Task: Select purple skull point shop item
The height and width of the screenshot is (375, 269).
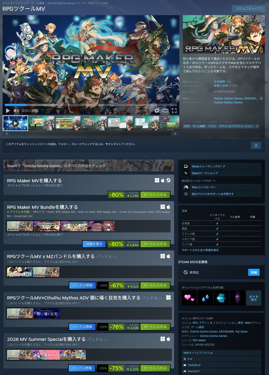Action: click(x=237, y=298)
